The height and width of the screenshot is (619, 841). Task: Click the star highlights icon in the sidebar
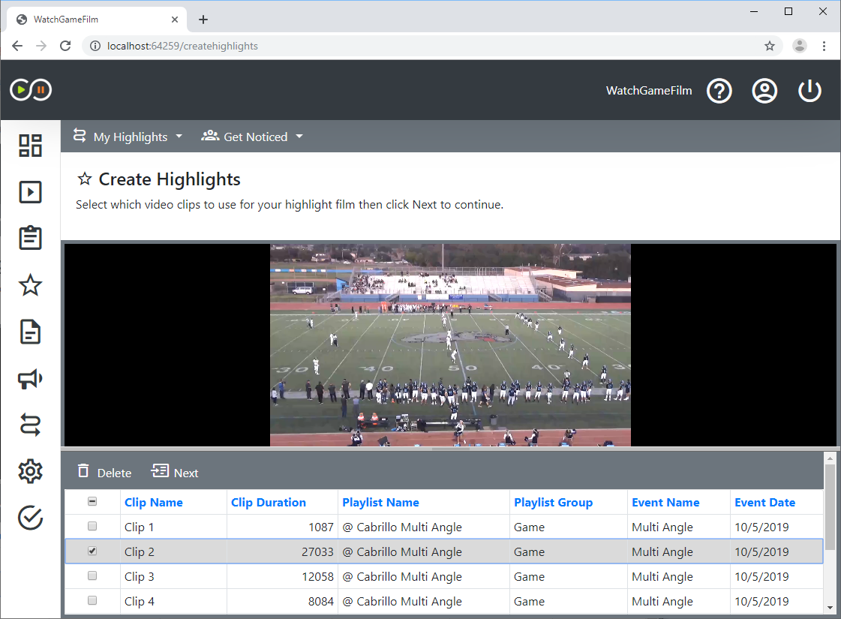point(30,285)
